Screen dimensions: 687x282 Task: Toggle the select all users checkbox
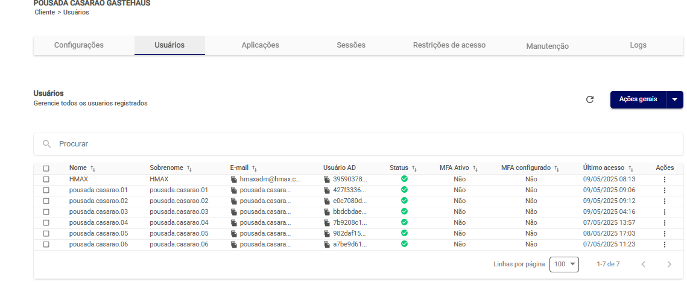pyautogui.click(x=46, y=168)
